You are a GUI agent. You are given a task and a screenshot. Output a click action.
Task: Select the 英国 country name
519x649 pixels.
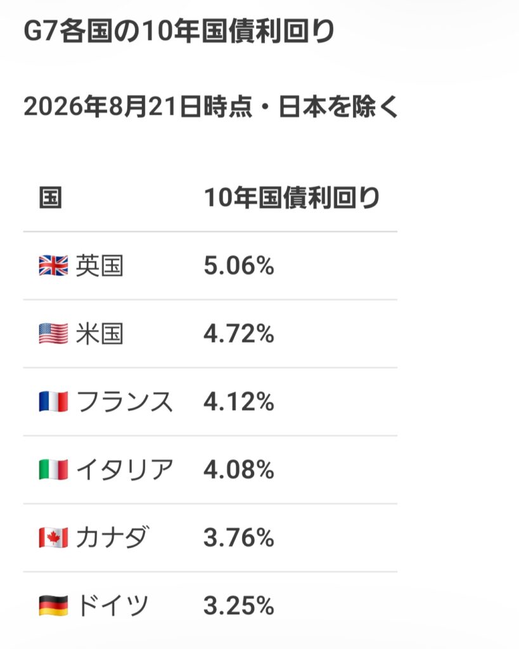(99, 266)
